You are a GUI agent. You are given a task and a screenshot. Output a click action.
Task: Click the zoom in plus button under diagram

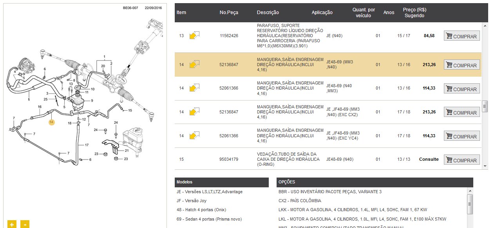click(12, 224)
